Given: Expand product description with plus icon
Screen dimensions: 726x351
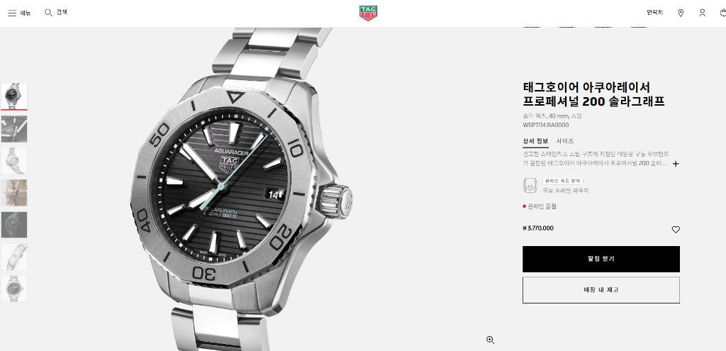Looking at the screenshot, I should tap(676, 164).
